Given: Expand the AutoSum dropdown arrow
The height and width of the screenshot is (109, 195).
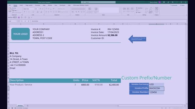Looking at the screenshot, I should [144, 8].
